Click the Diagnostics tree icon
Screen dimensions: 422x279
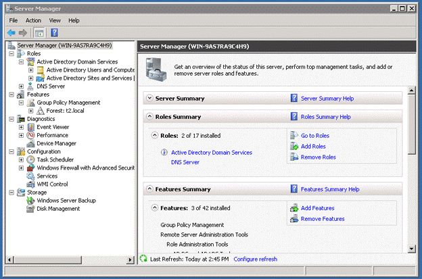[21, 119]
